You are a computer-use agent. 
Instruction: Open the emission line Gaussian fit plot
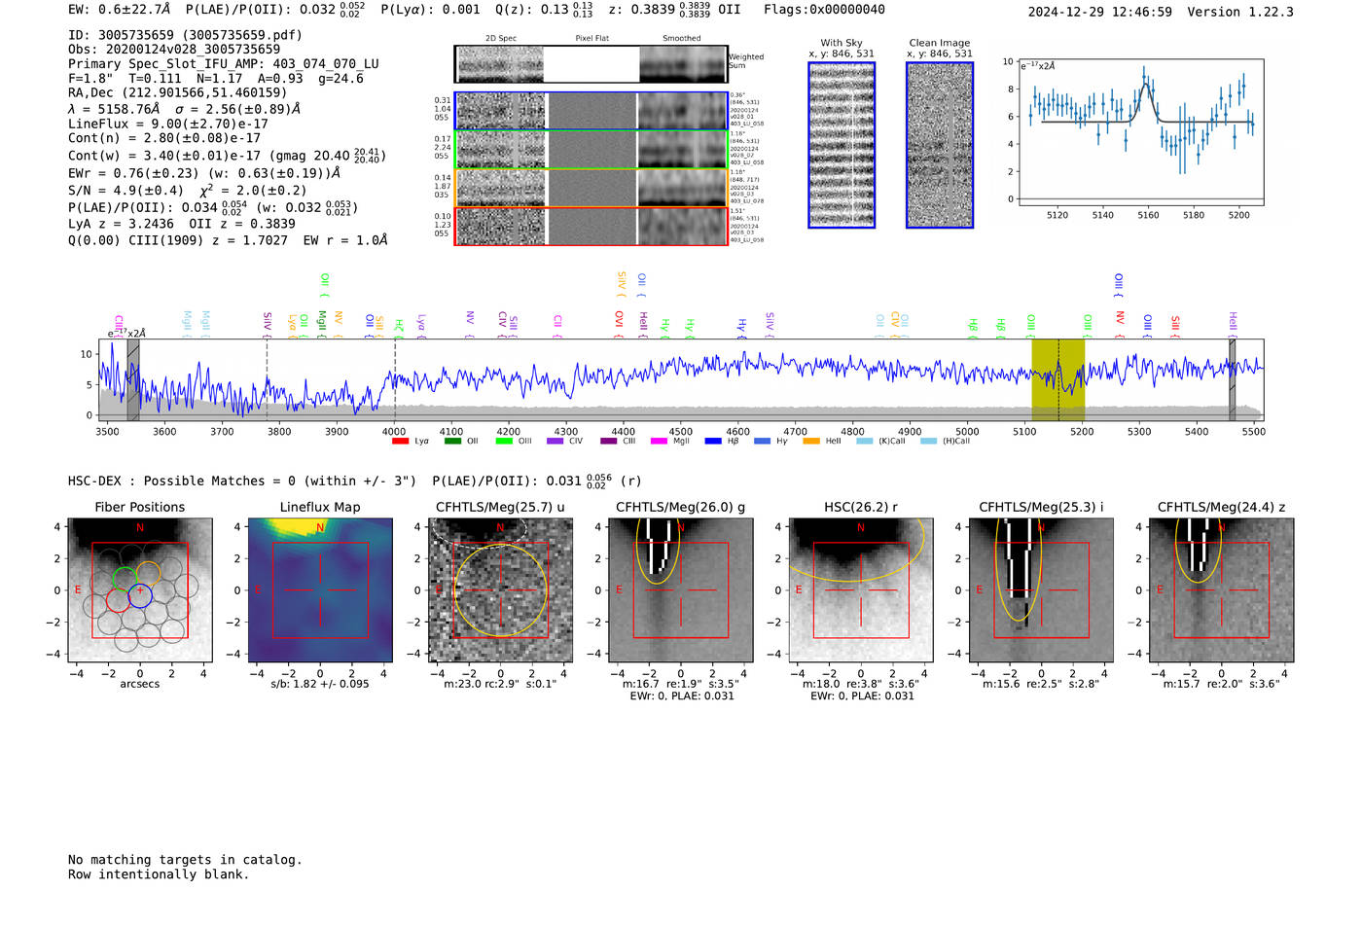pos(1141,132)
